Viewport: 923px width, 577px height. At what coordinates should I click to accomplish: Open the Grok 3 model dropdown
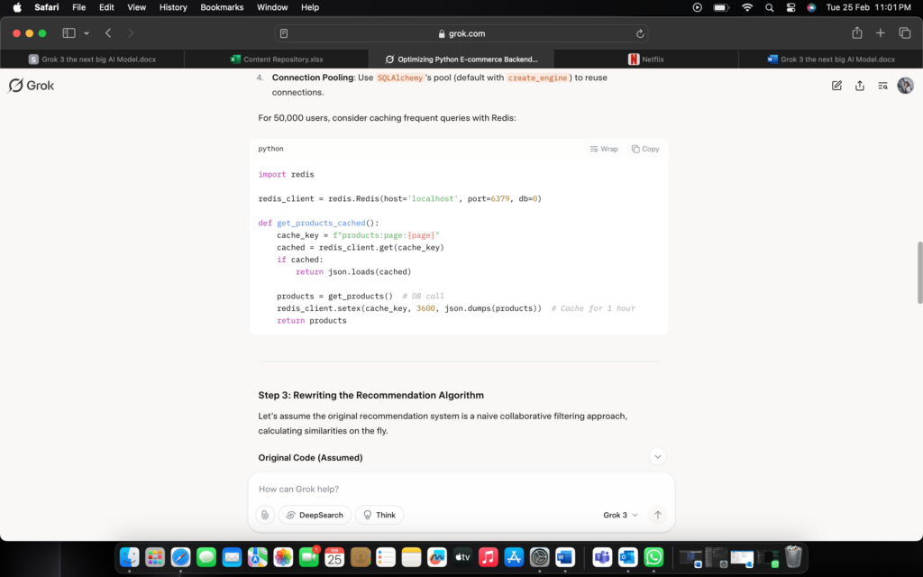[620, 515]
